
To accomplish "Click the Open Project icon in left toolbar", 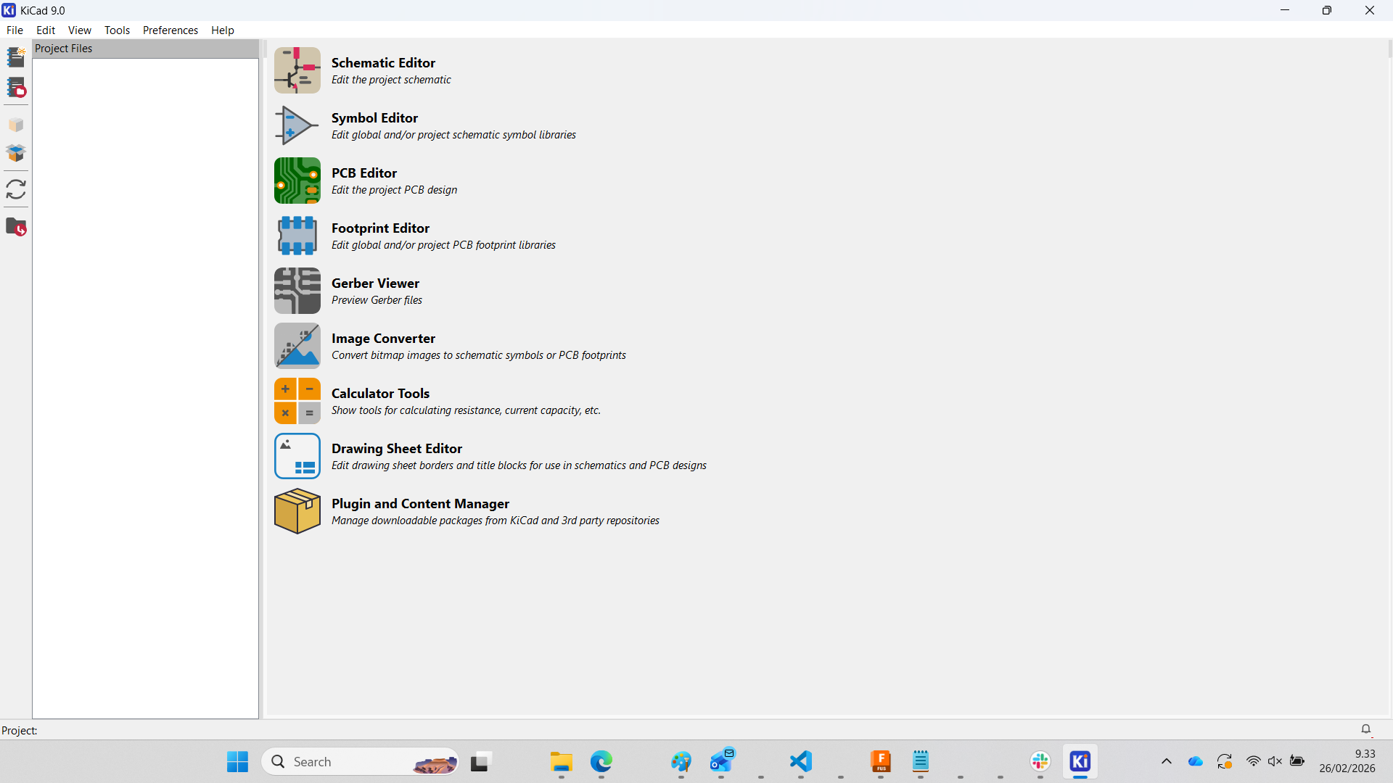I will 16,88.
